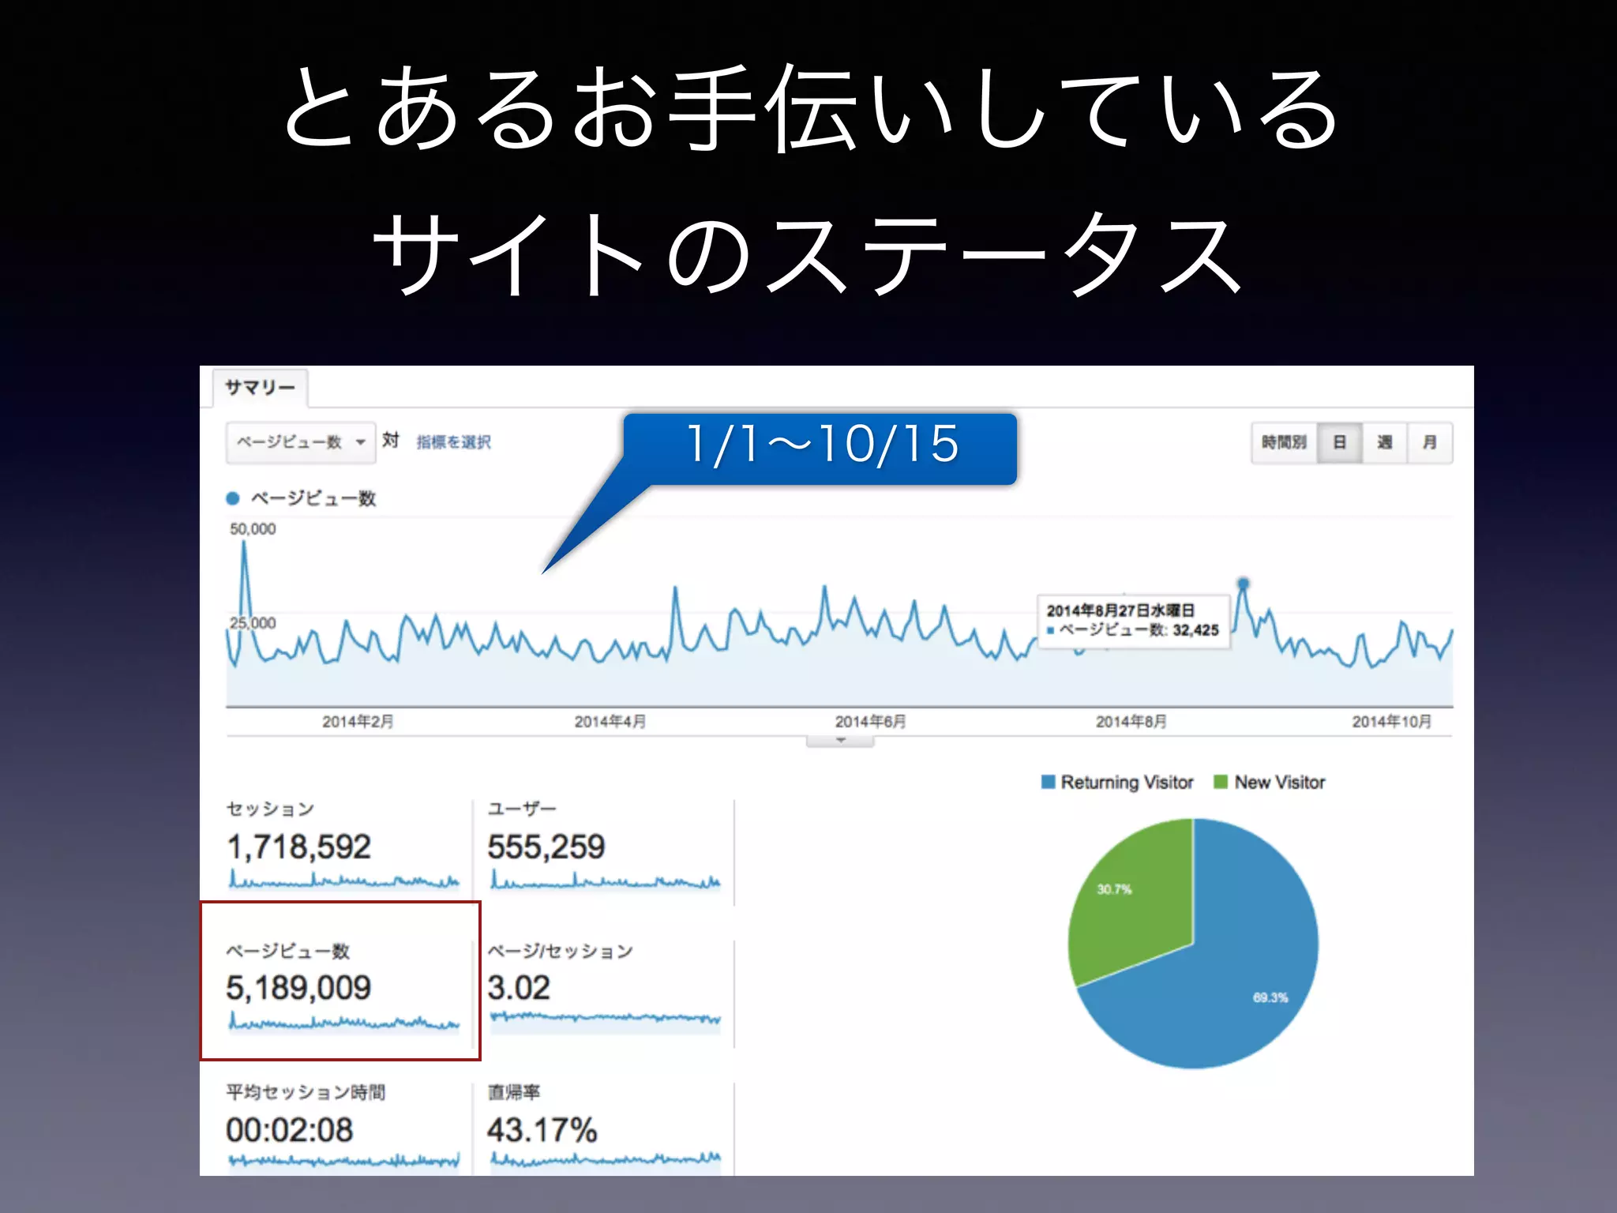This screenshot has height=1213, width=1617.
Task: Select the 月 granularity button
Action: click(1430, 442)
